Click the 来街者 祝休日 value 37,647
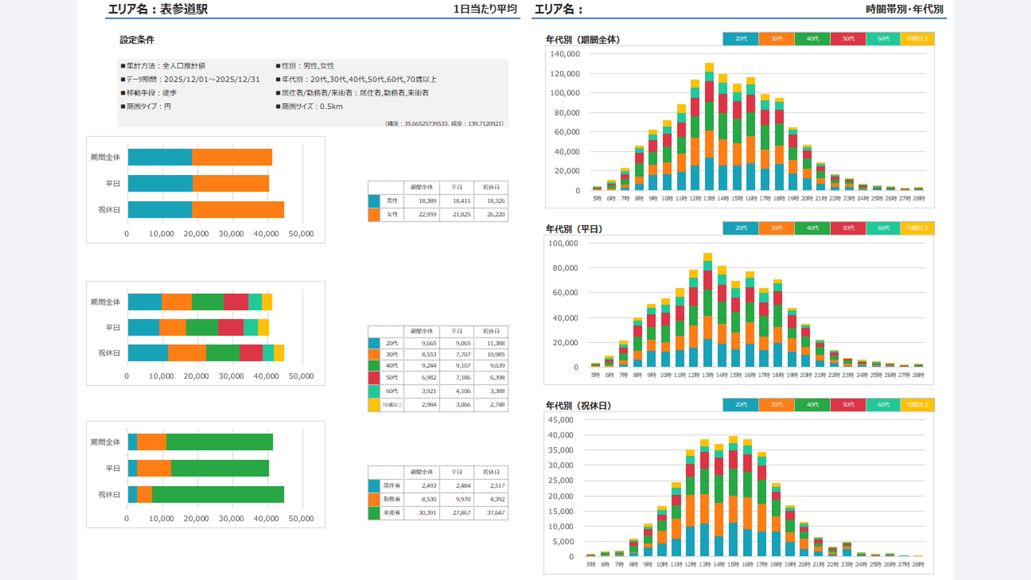1031x580 pixels. tap(495, 513)
